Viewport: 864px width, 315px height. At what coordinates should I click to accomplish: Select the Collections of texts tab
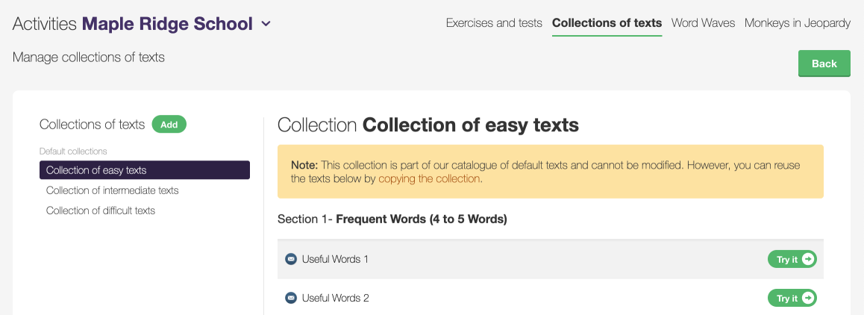pyautogui.click(x=607, y=23)
